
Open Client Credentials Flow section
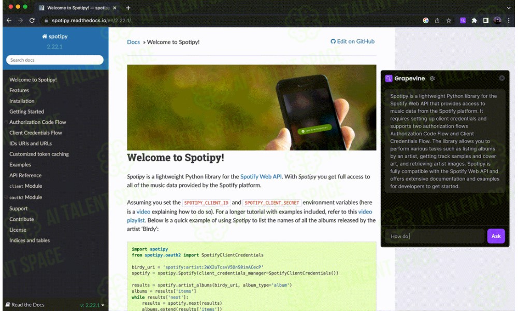(36, 133)
